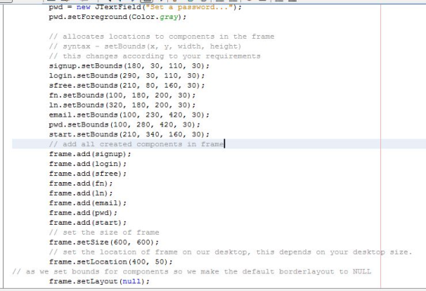Click the frame.add(pwd) line
This screenshot has width=426, height=291.
(83, 213)
